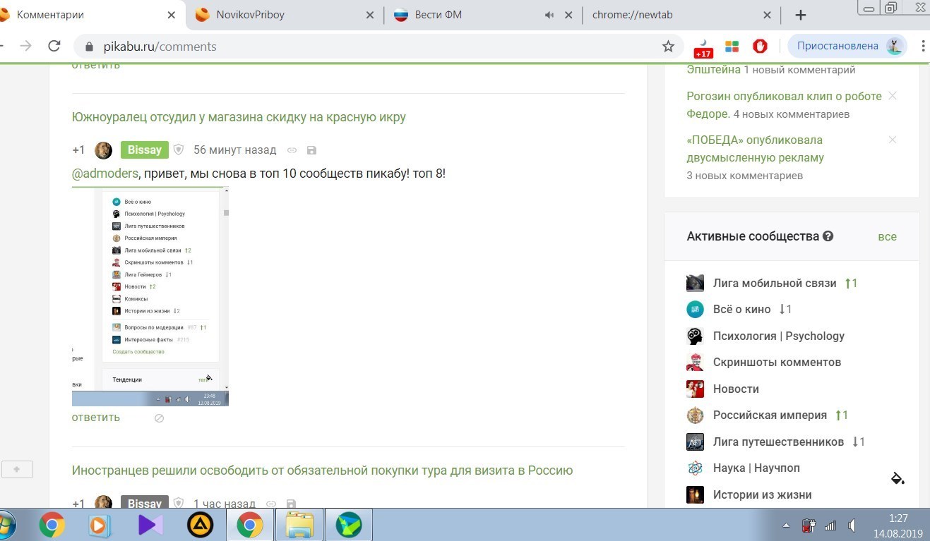The width and height of the screenshot is (930, 541).
Task: Open the +17 weather extension icon
Action: point(703,47)
